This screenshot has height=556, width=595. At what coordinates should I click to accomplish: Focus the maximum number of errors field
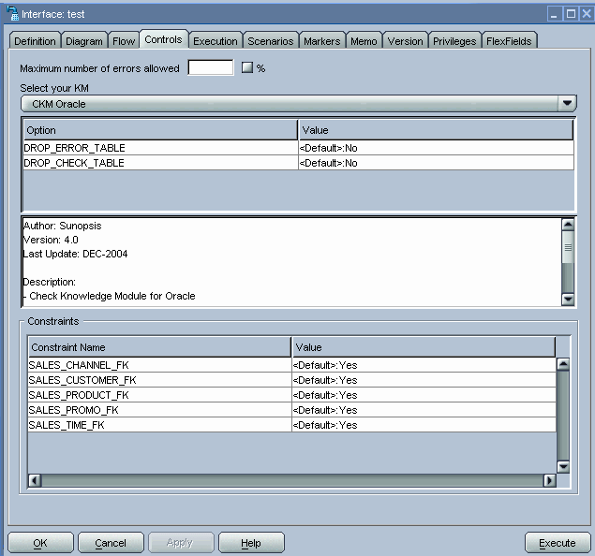(211, 67)
